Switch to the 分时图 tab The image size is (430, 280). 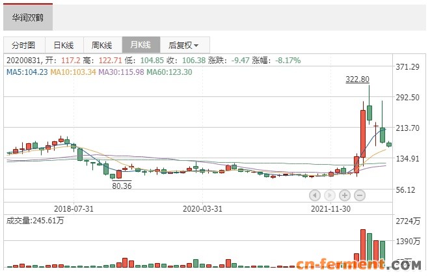click(x=27, y=45)
